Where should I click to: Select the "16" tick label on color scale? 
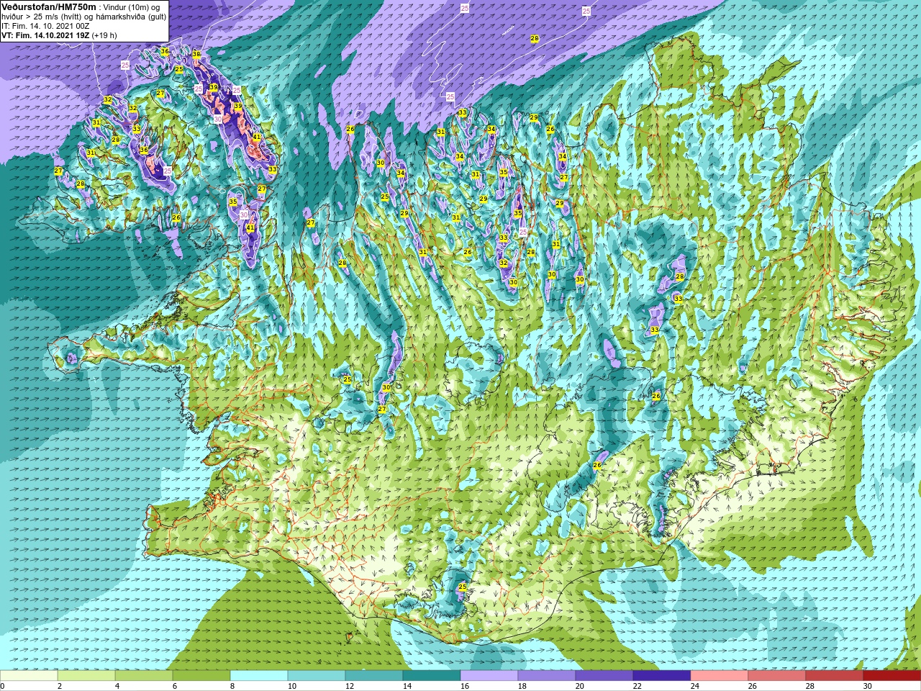(465, 686)
